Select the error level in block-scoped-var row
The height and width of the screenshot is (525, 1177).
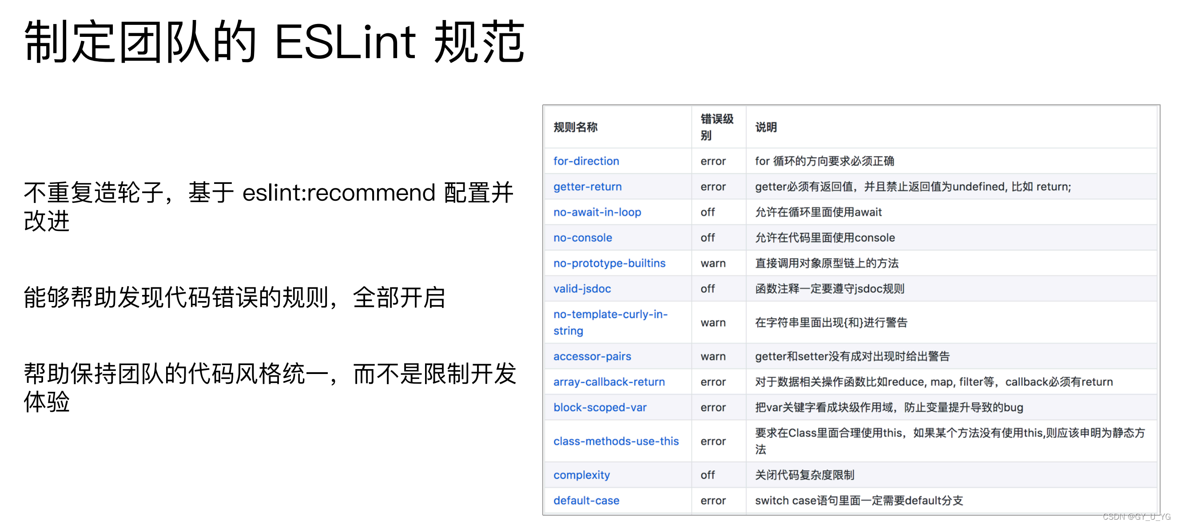point(713,408)
